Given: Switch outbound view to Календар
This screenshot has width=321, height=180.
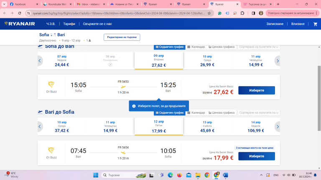Looking at the screenshot, I should pos(196,47).
